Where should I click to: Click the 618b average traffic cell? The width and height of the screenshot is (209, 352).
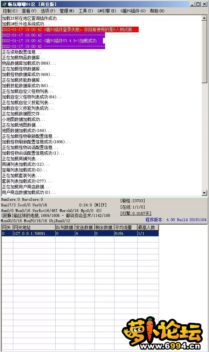[x=126, y=233]
